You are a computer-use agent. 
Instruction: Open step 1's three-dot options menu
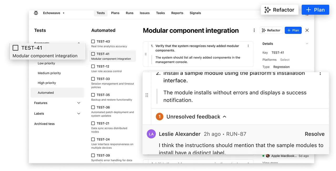[248, 46]
